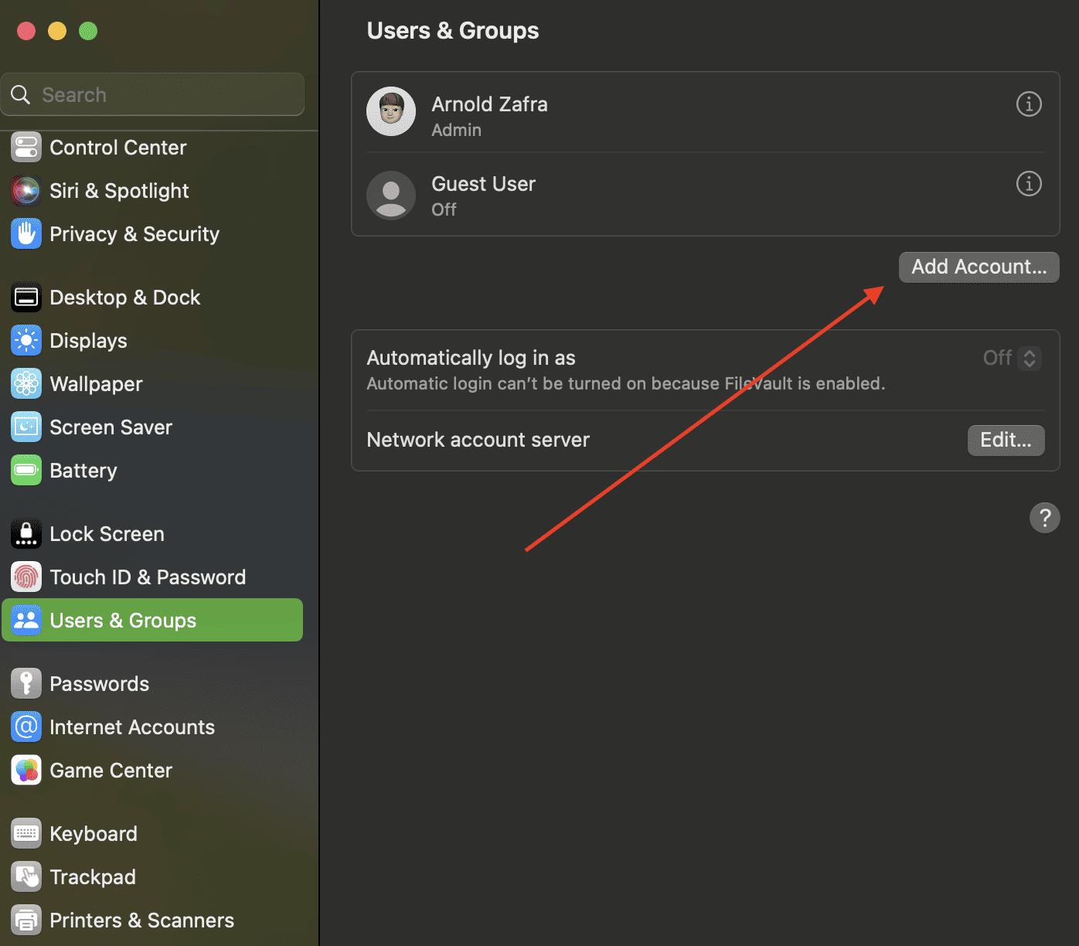Click the Add Account button
The image size is (1079, 946).
(979, 267)
